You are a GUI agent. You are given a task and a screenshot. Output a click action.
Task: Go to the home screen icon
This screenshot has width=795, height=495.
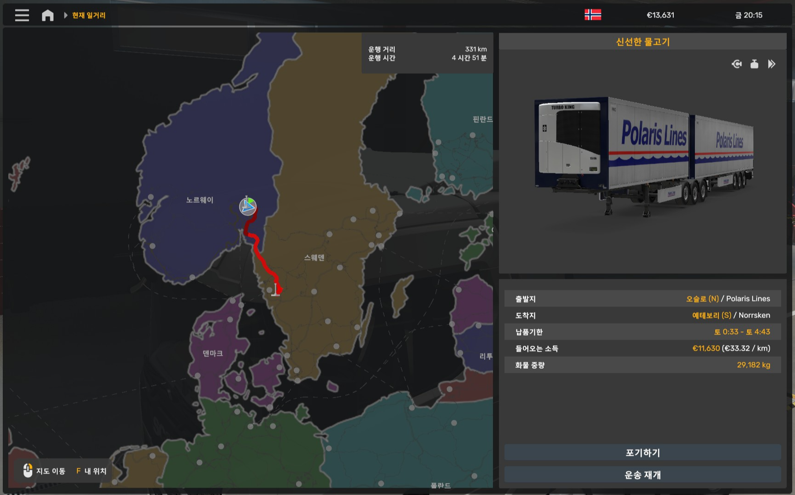click(x=47, y=15)
